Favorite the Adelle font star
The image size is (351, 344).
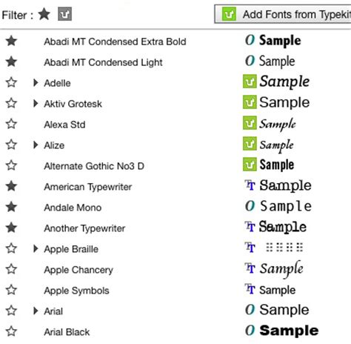click(11, 82)
